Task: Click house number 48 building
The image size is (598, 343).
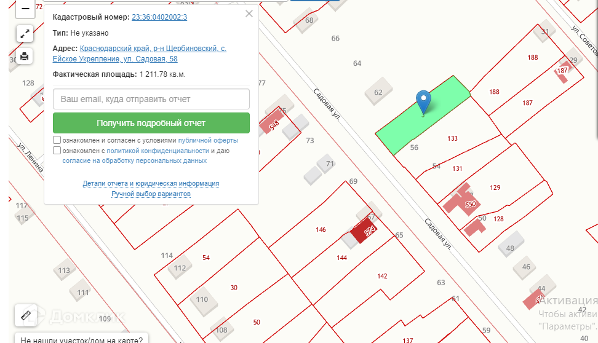Action: point(511,244)
